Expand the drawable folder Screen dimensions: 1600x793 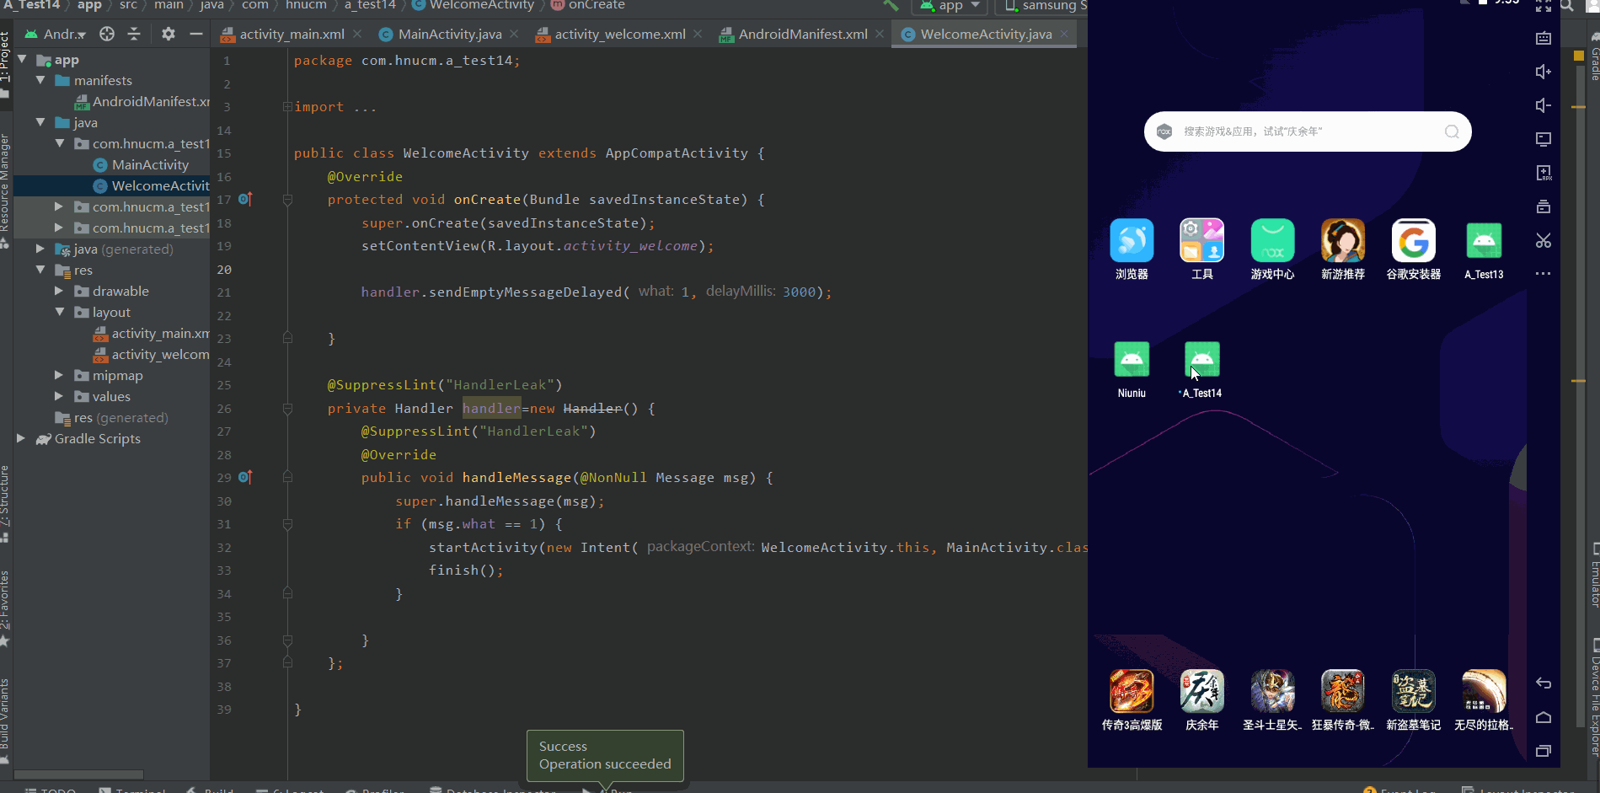point(59,291)
